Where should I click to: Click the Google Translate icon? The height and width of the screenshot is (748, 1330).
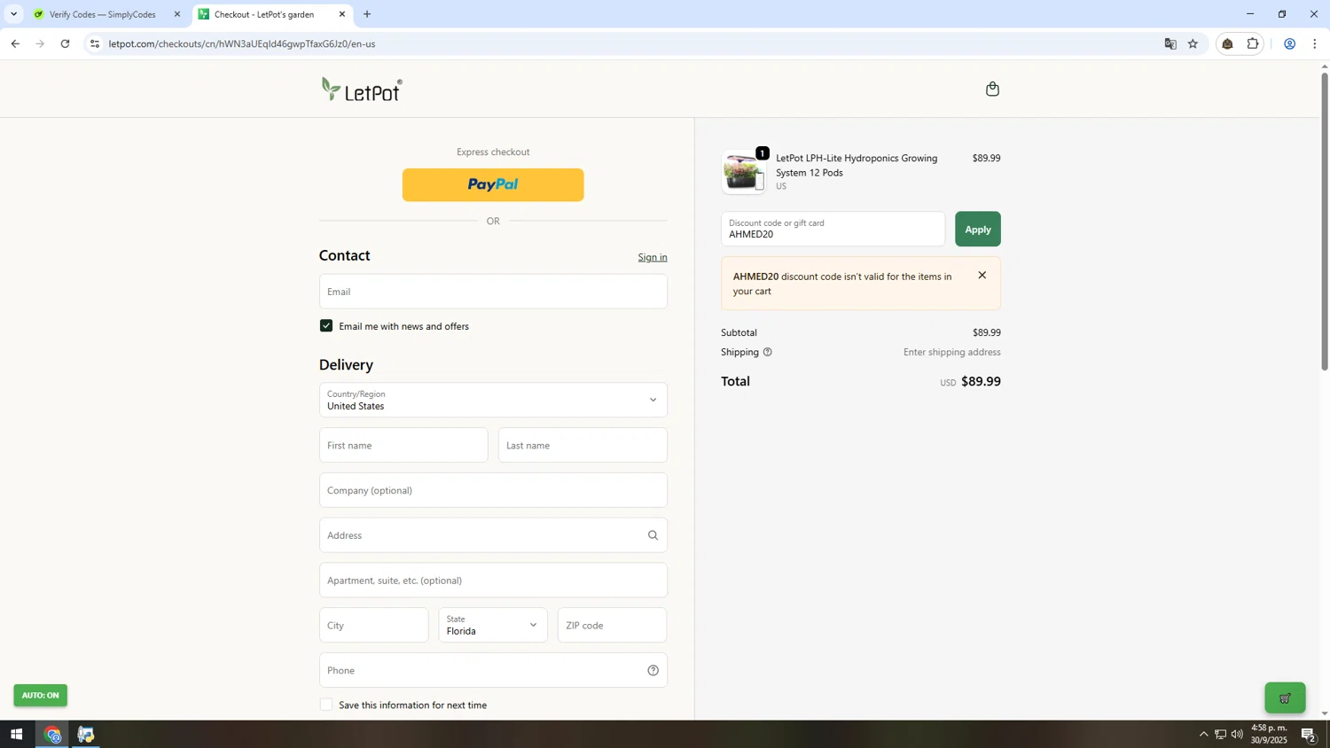coord(1170,43)
